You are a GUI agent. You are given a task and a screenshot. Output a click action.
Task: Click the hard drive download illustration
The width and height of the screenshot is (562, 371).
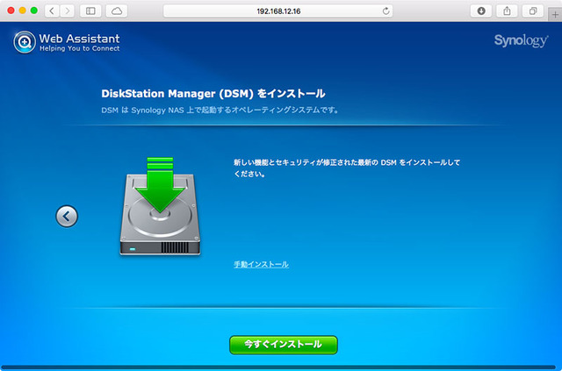tap(160, 205)
